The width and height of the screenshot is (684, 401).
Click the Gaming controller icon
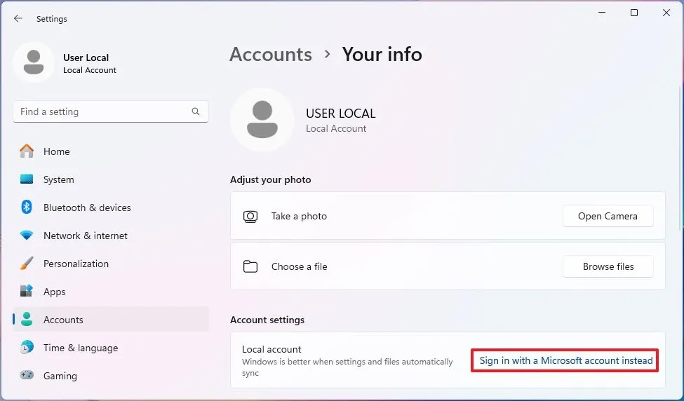27,375
